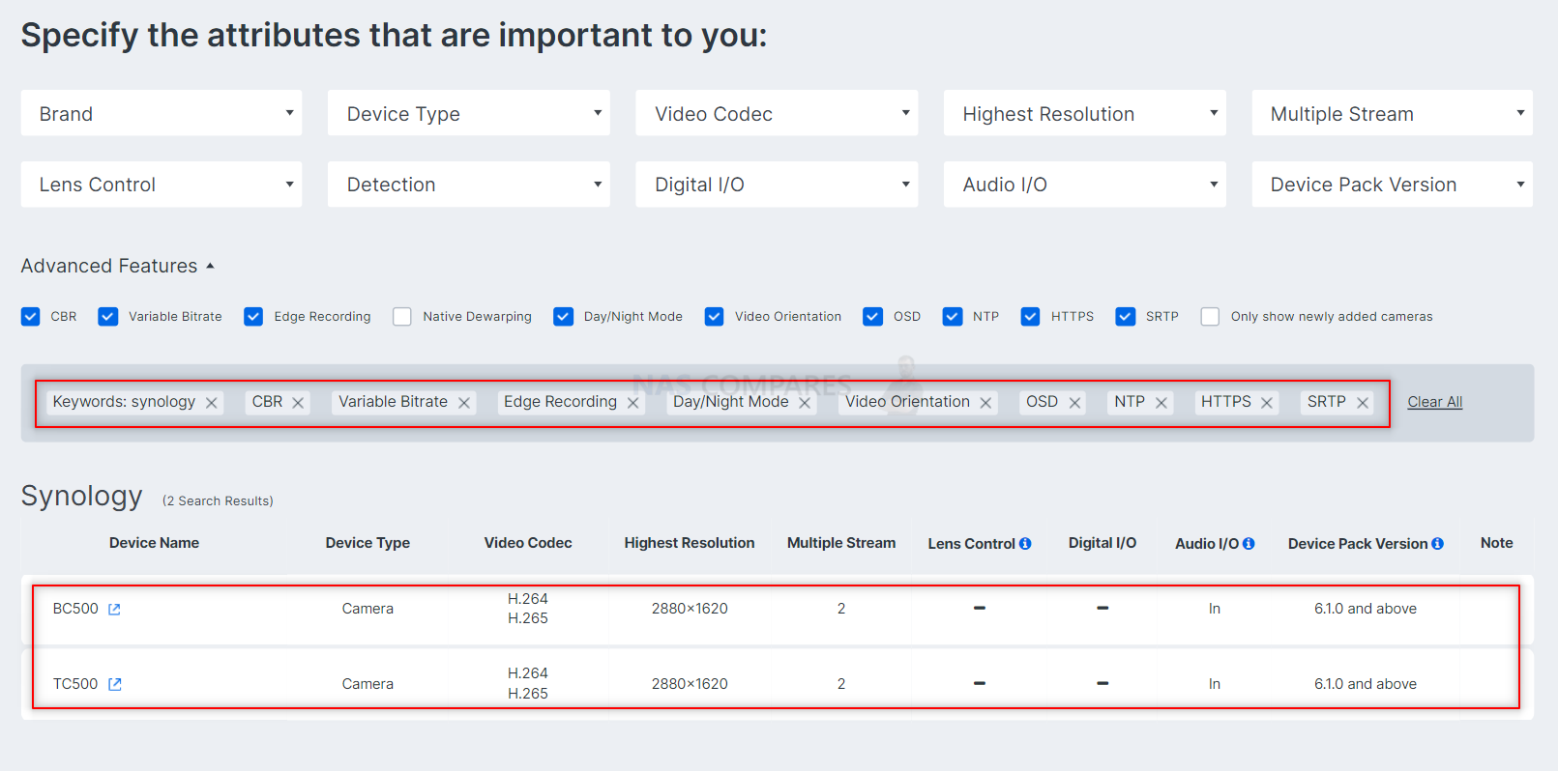This screenshot has width=1558, height=771.
Task: Enable the Native Dewarping checkbox
Action: click(x=402, y=317)
